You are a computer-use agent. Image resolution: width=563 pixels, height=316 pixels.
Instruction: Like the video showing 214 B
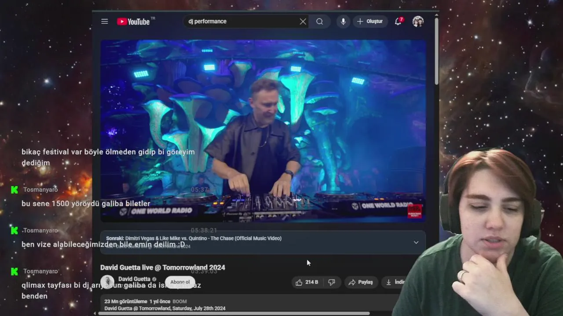[x=307, y=282]
